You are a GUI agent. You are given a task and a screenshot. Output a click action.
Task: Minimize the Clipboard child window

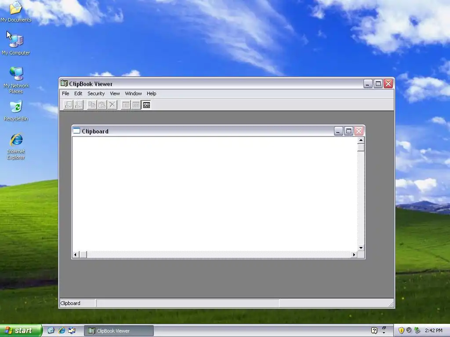pyautogui.click(x=338, y=131)
